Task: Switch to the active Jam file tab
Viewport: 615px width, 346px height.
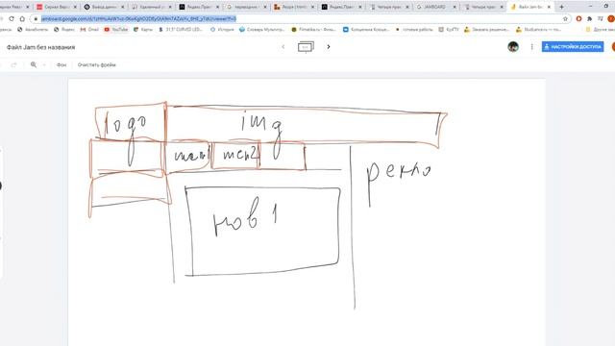Action: pos(529,7)
